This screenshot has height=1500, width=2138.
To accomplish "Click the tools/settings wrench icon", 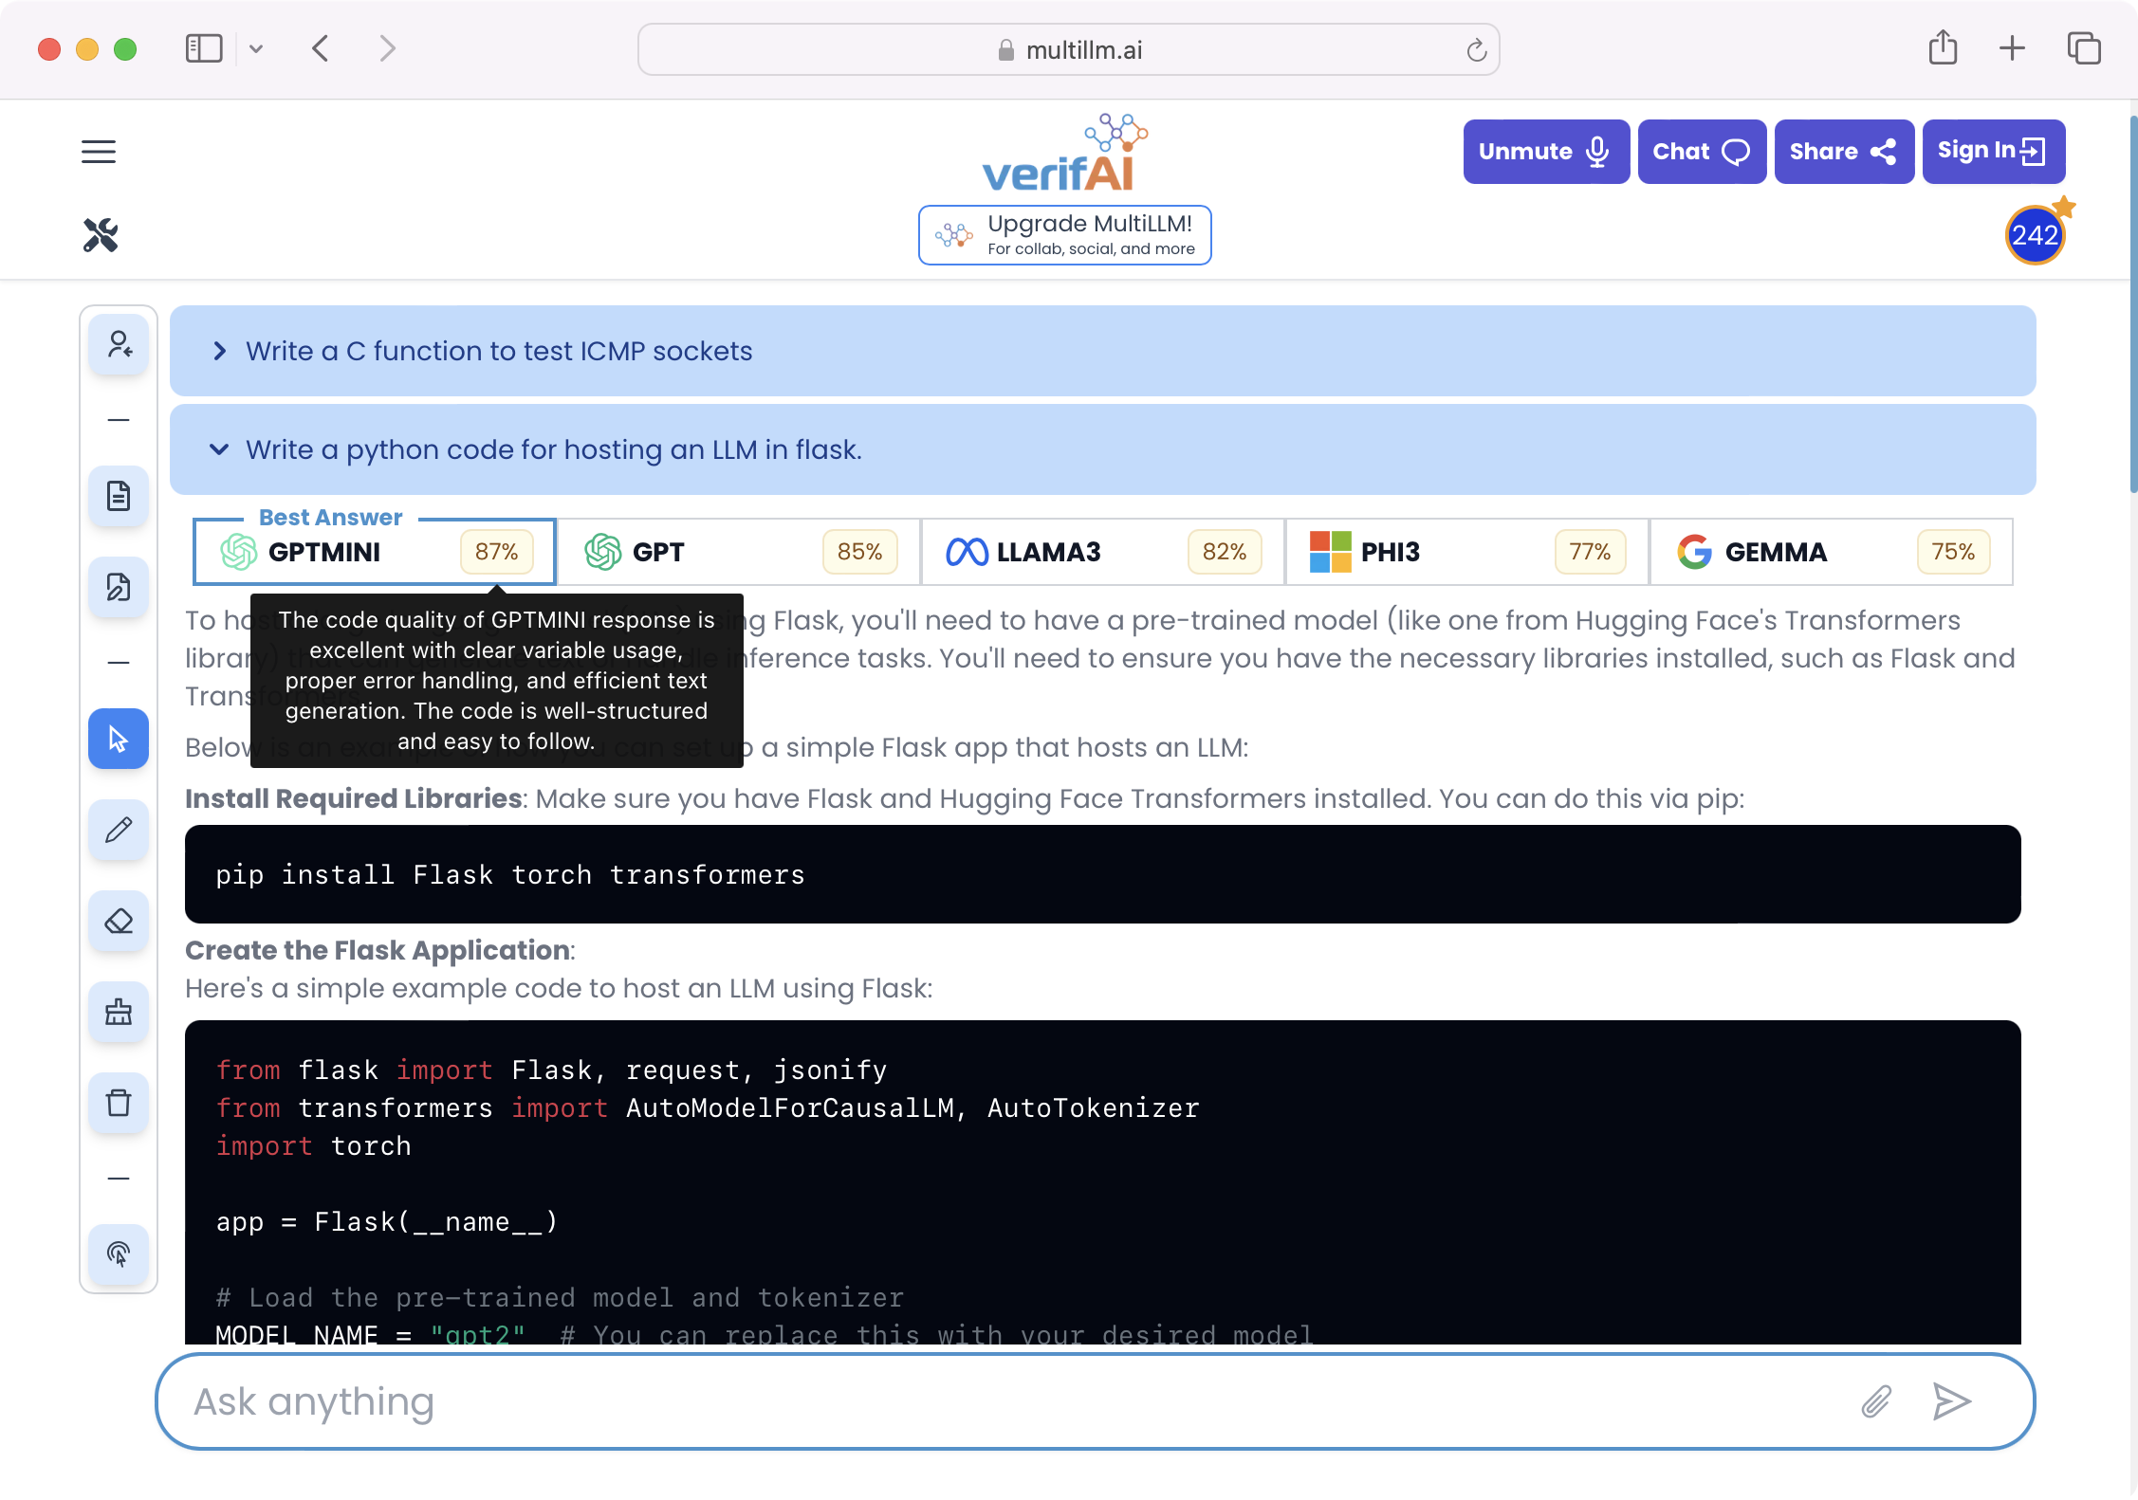I will [x=99, y=235].
